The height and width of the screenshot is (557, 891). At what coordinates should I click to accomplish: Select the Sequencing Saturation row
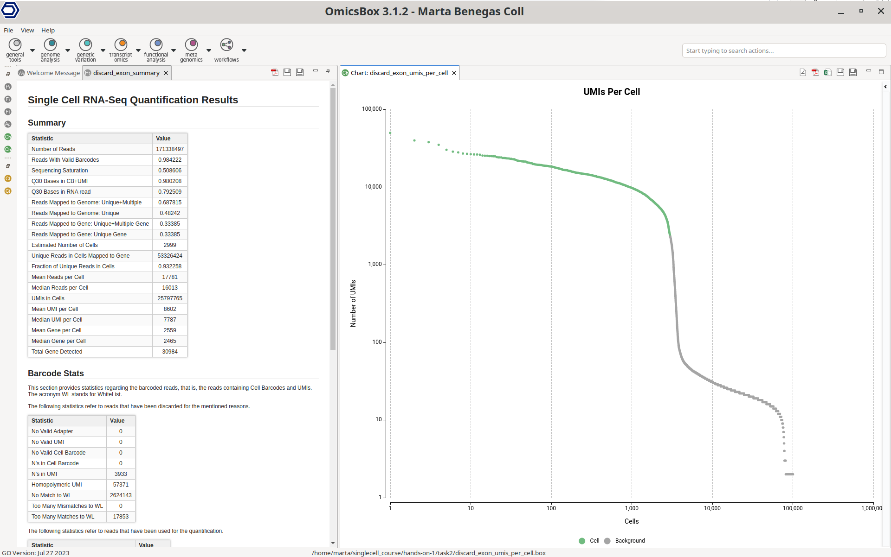(x=108, y=171)
